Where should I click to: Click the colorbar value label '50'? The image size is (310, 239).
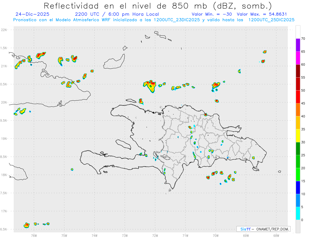pos(303,90)
